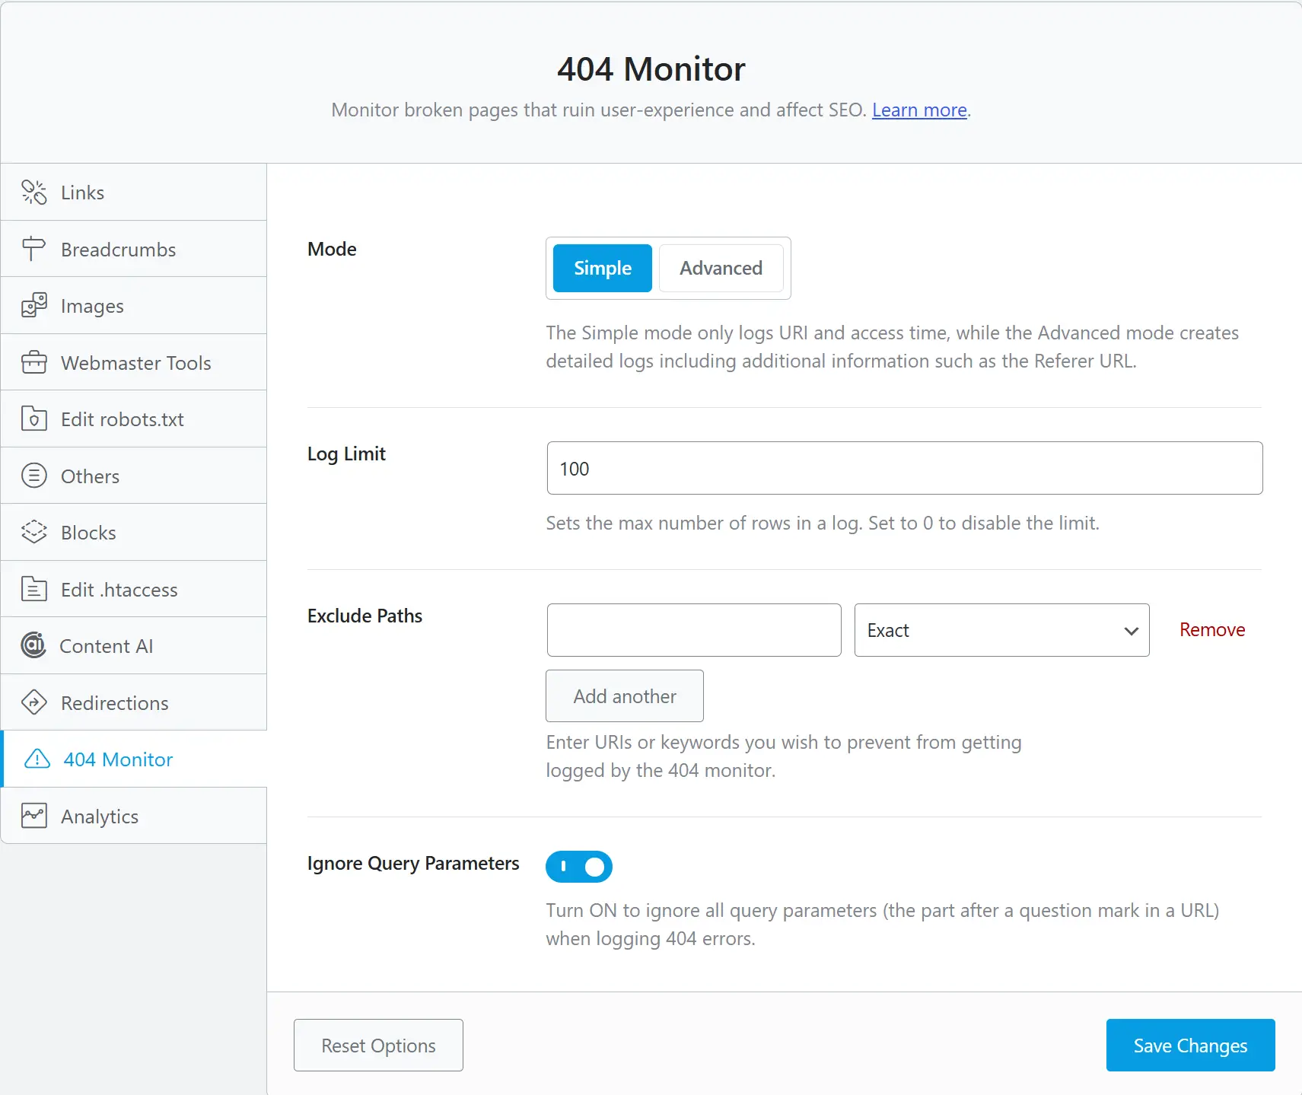The image size is (1302, 1095).
Task: Select the Others tab
Action: coord(134,476)
